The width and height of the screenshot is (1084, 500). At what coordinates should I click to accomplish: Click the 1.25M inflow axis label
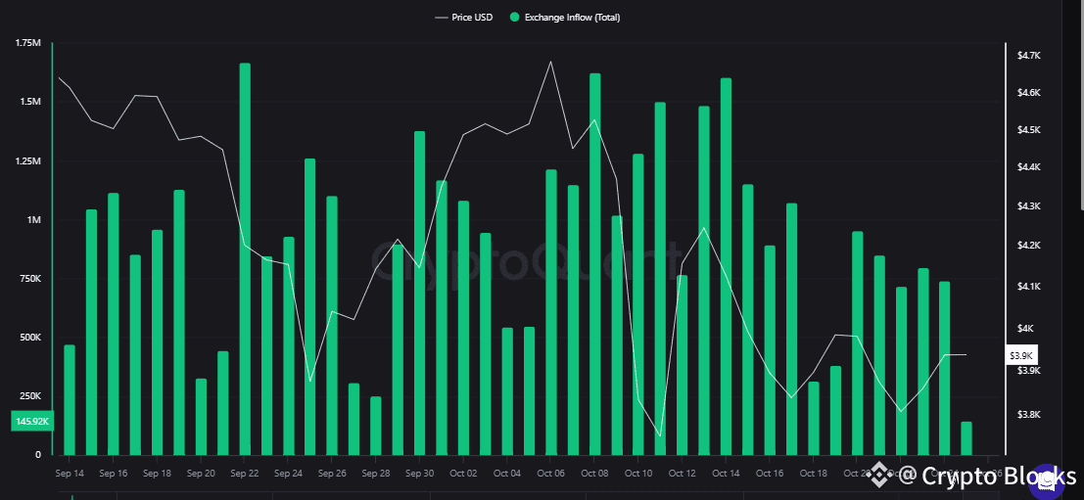coord(28,160)
